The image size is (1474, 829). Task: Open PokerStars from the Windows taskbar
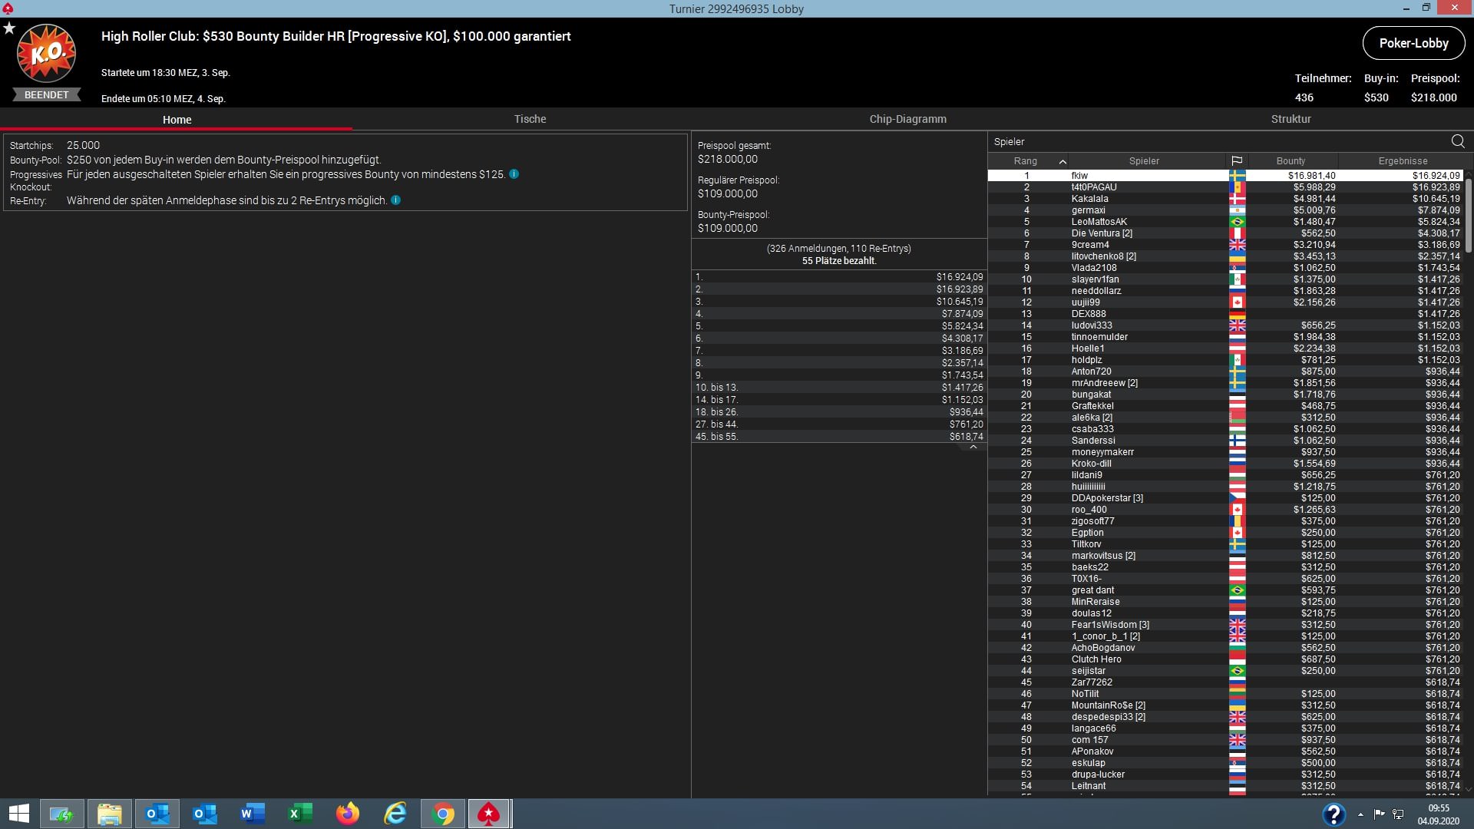[489, 814]
